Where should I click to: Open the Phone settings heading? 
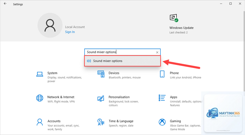174,73
